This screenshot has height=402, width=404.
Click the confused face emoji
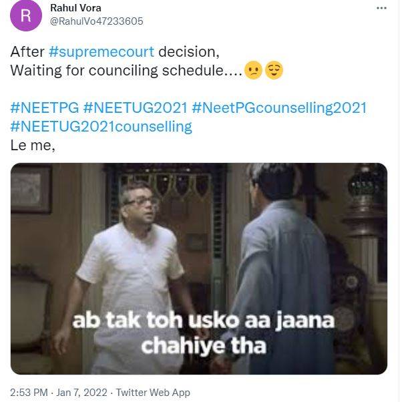(253, 70)
